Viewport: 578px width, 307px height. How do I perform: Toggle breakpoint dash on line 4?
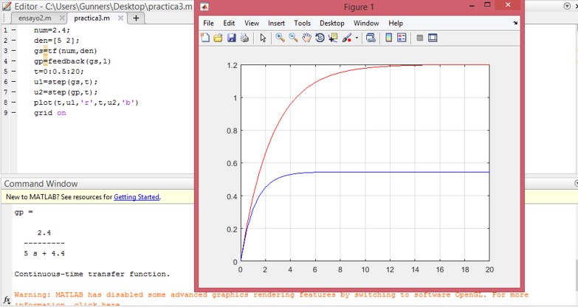pos(13,61)
